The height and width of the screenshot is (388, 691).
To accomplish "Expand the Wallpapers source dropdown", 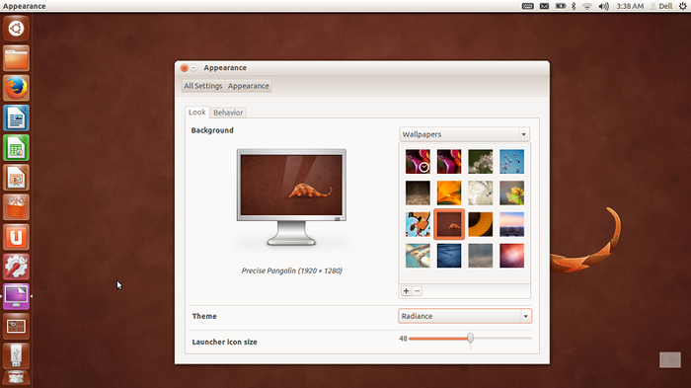I will pyautogui.click(x=465, y=134).
